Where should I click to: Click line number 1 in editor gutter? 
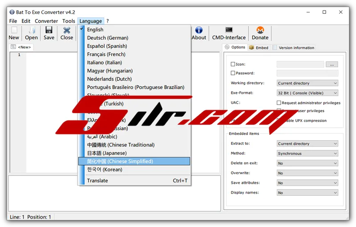point(19,55)
